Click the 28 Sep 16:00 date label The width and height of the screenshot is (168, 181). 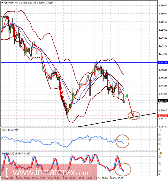point(39,178)
